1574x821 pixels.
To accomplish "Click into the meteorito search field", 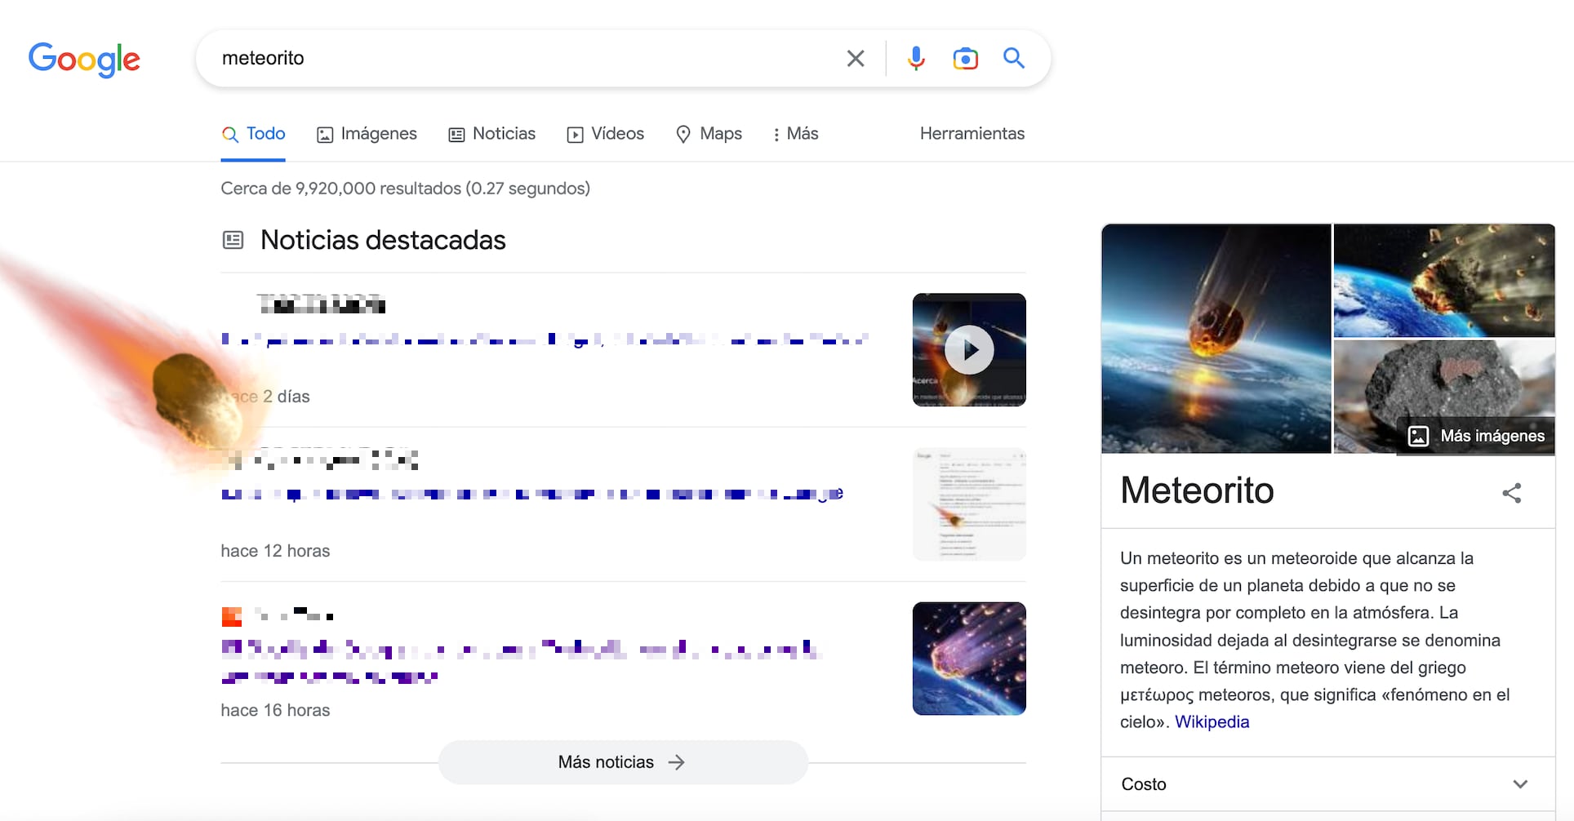I will [x=522, y=59].
